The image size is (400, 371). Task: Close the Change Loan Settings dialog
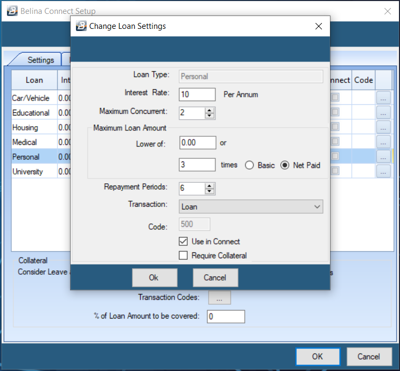pos(318,26)
